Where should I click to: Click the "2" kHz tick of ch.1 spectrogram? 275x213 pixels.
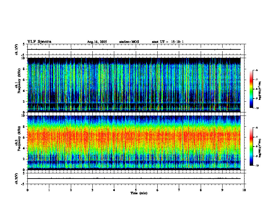(24, 102)
